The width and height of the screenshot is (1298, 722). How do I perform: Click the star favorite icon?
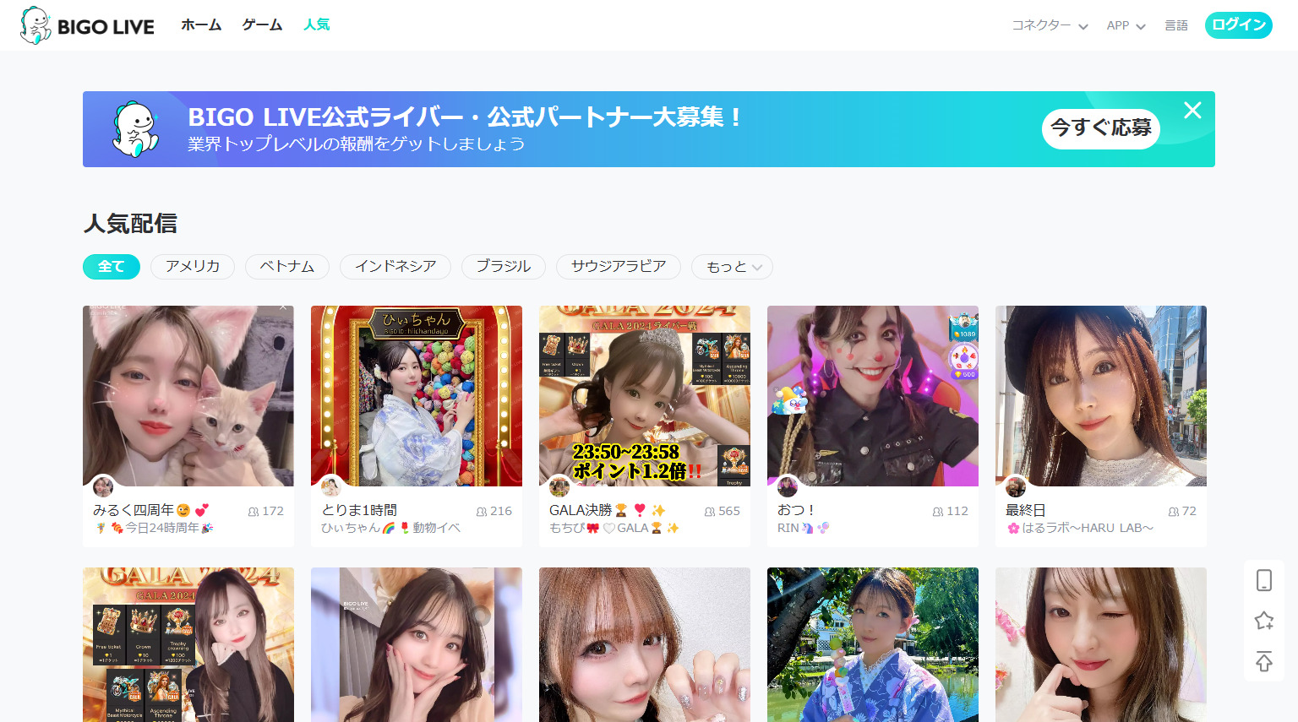1264,621
